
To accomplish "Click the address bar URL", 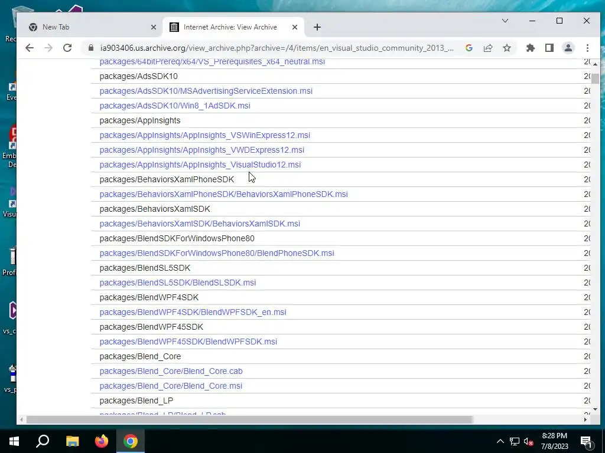I will [277, 48].
